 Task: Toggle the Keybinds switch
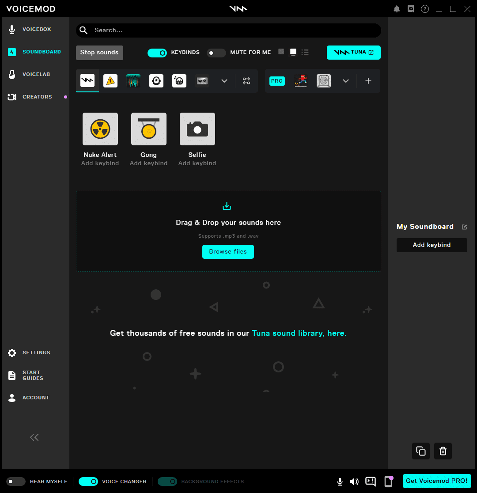[x=157, y=53]
